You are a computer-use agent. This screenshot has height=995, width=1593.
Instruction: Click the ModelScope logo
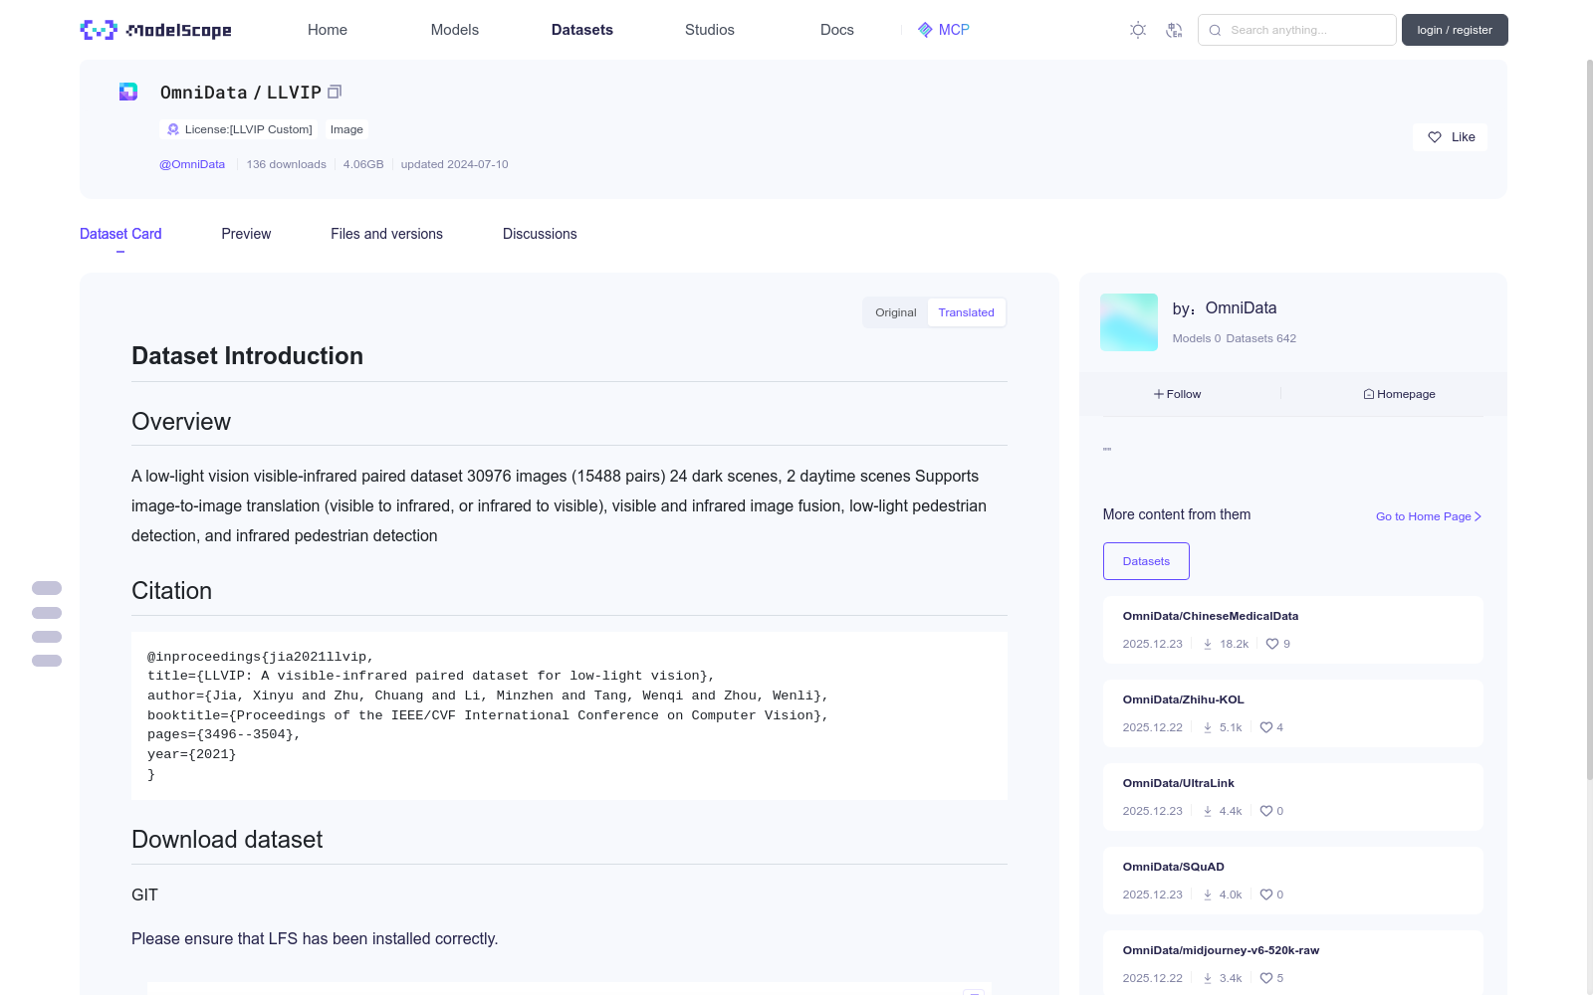point(156,30)
